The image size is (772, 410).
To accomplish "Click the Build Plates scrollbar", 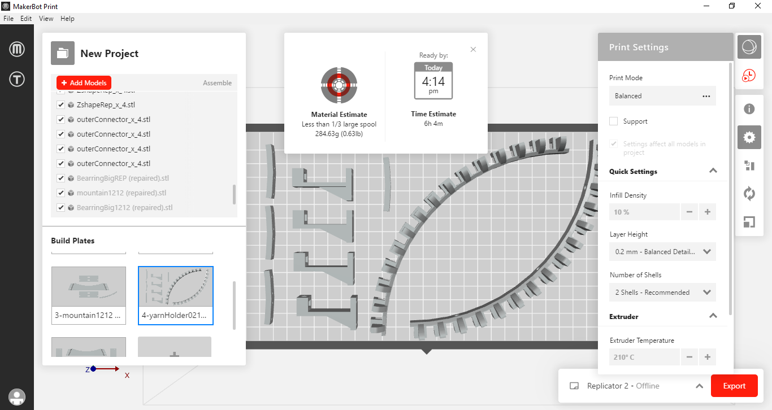I will (234, 305).
